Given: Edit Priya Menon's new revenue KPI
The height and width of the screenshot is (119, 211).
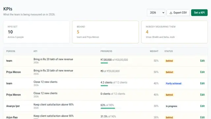Looking at the screenshot, I should pos(202,72).
